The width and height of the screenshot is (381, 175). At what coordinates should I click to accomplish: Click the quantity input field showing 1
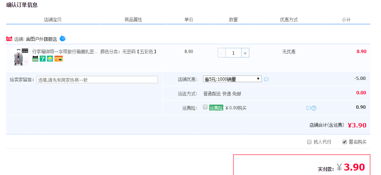pos(233,53)
